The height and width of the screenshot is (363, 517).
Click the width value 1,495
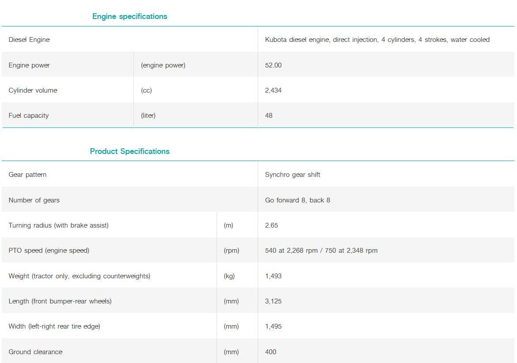(273, 326)
